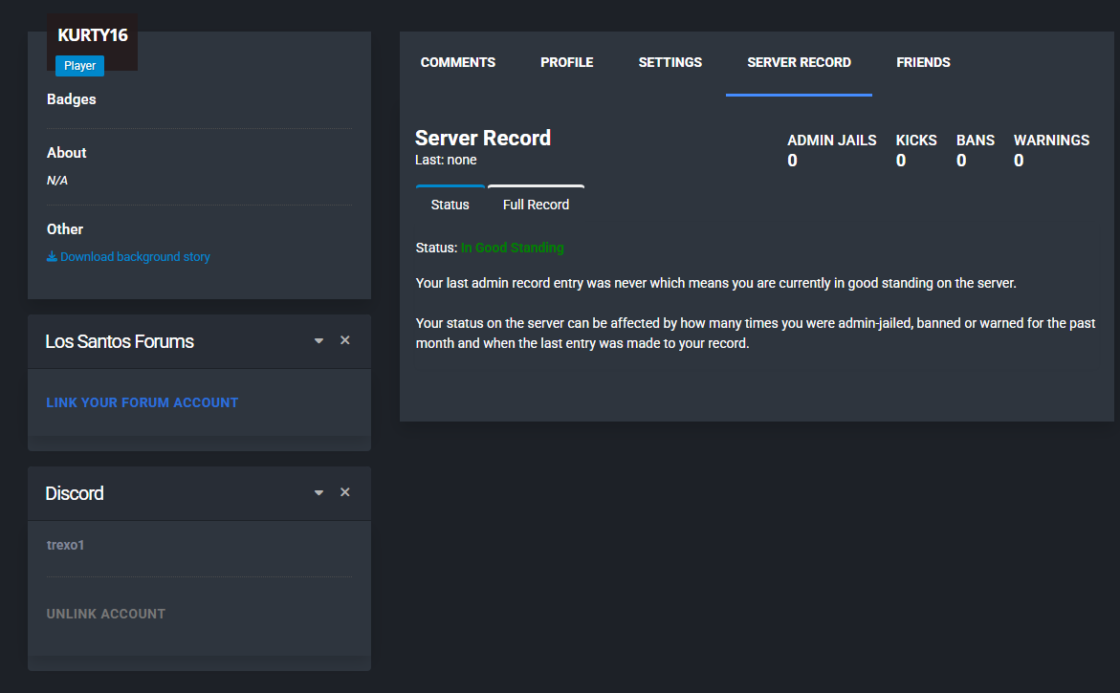Click the green In Good Standing status
The image size is (1120, 693).
pyautogui.click(x=512, y=248)
